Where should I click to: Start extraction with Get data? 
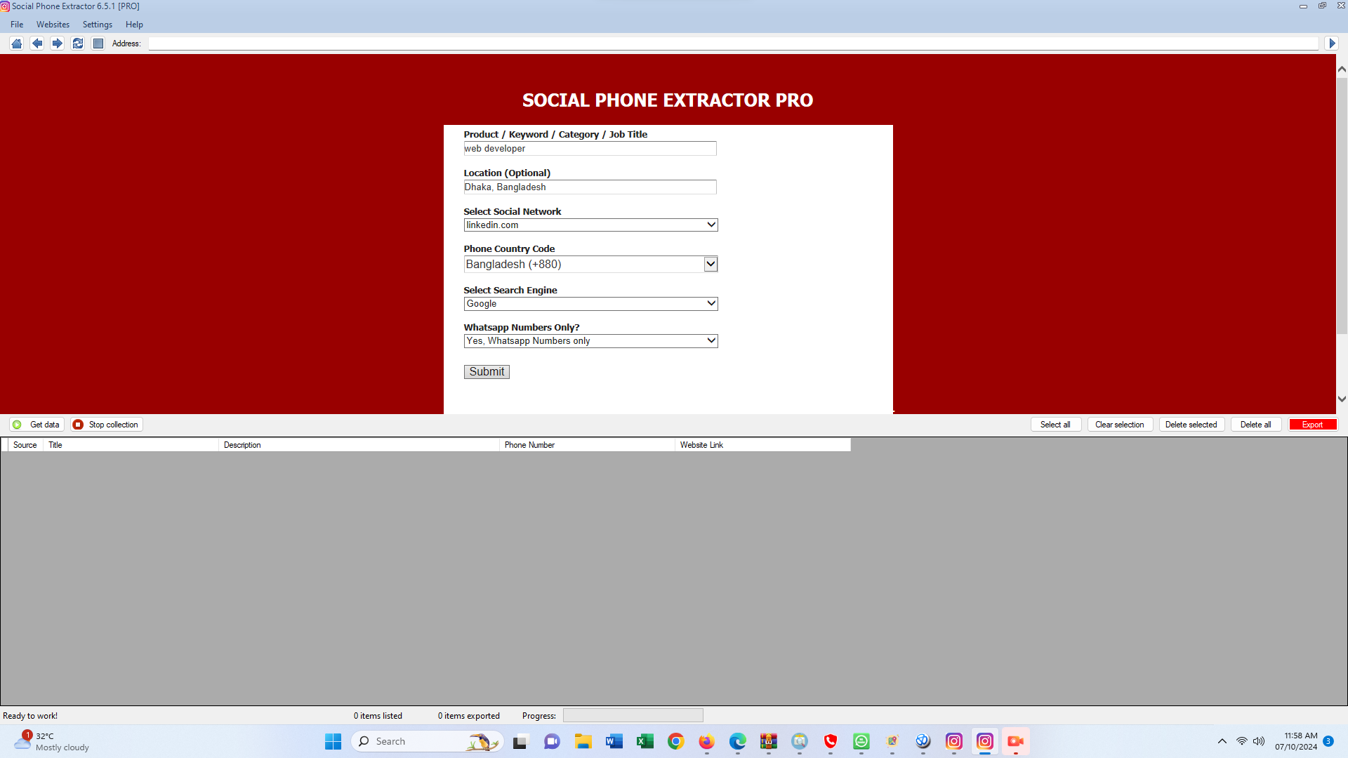37,425
